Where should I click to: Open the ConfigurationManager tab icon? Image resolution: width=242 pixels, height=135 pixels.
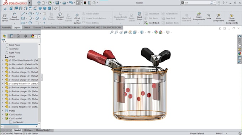(x=19, y=36)
